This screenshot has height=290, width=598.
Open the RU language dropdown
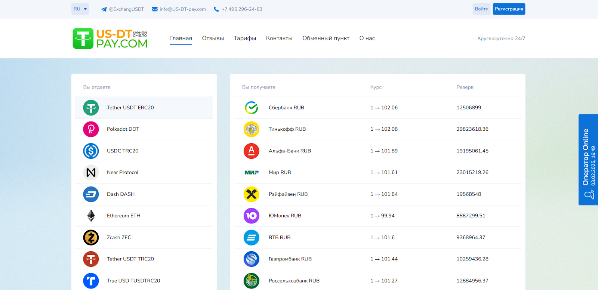(80, 9)
